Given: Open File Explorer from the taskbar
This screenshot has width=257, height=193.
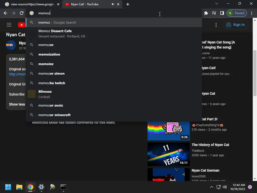Looking at the screenshot, I should click(x=19, y=187).
